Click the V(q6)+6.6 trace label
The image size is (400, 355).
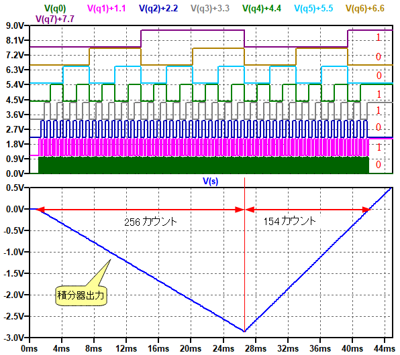[365, 9]
